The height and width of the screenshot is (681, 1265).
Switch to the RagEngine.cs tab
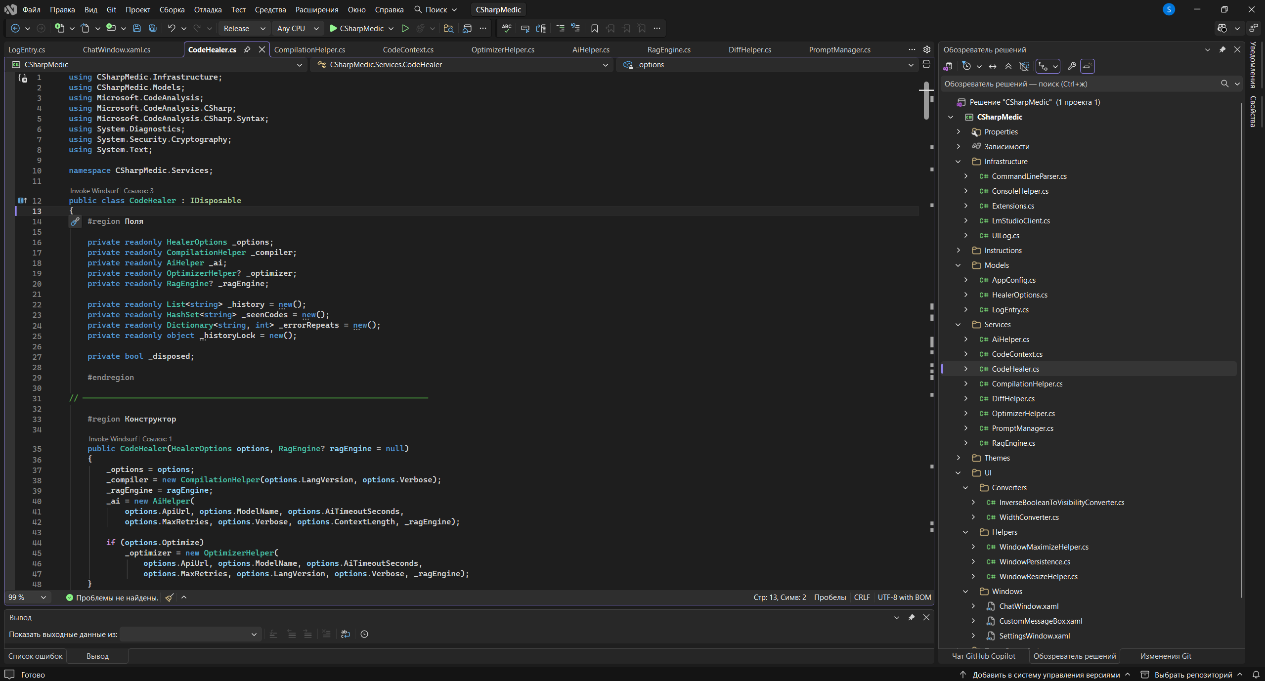point(668,49)
